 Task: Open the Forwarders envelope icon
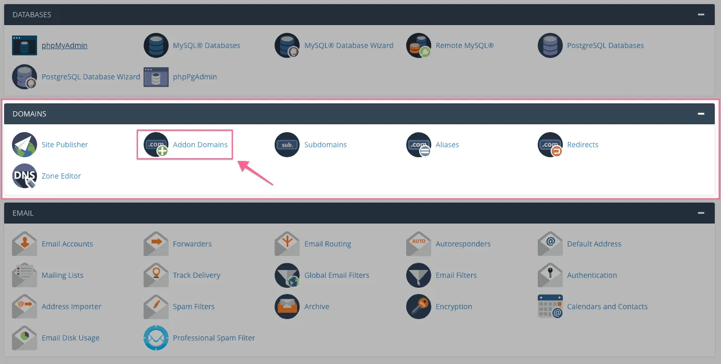coord(156,244)
